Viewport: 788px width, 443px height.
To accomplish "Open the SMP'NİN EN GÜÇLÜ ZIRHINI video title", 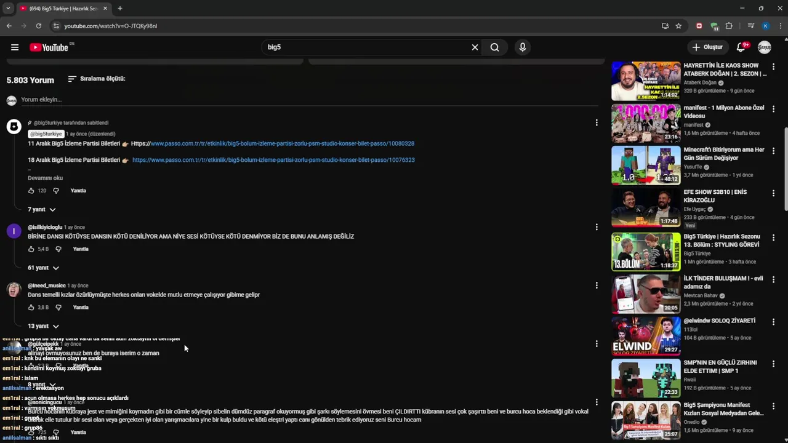I will pos(720,367).
